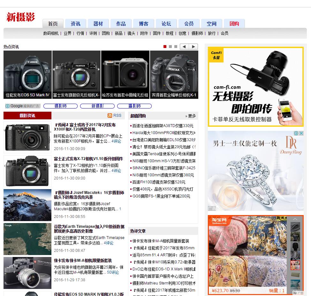Open the red 团购 tab
The height and width of the screenshot is (296, 311).
(234, 24)
